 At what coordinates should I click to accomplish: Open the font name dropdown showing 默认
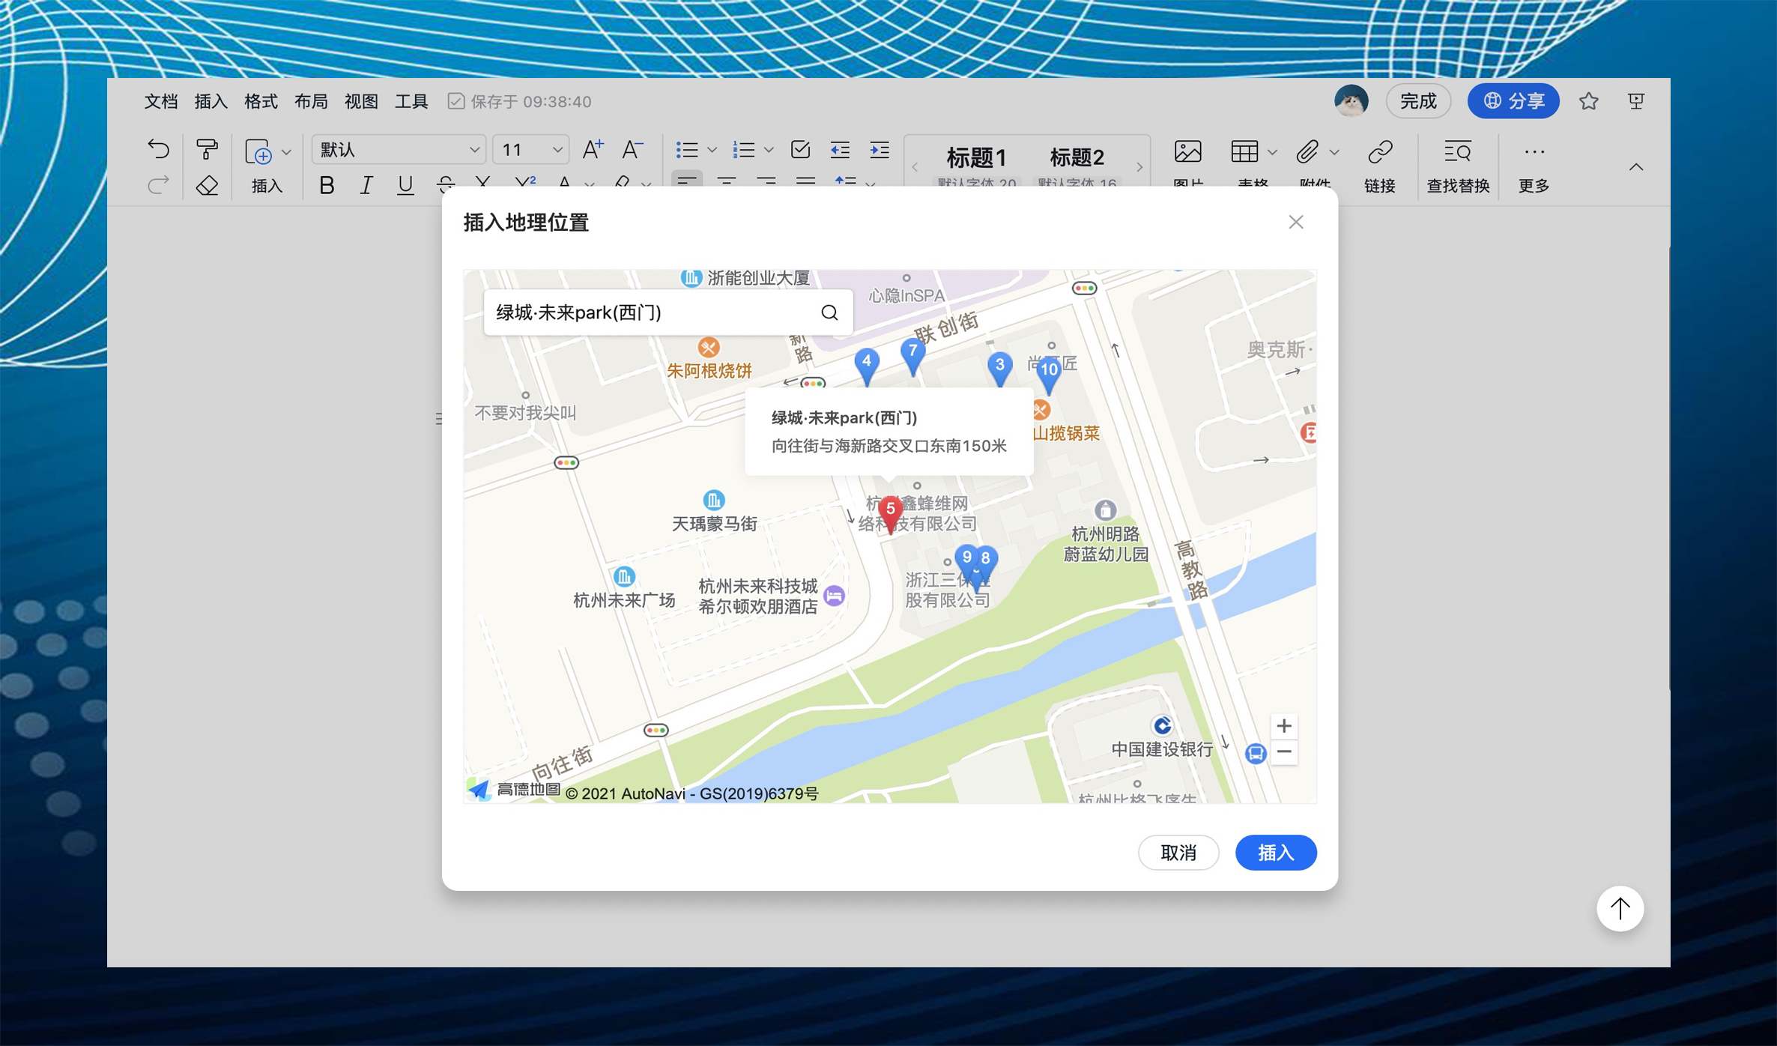tap(399, 150)
